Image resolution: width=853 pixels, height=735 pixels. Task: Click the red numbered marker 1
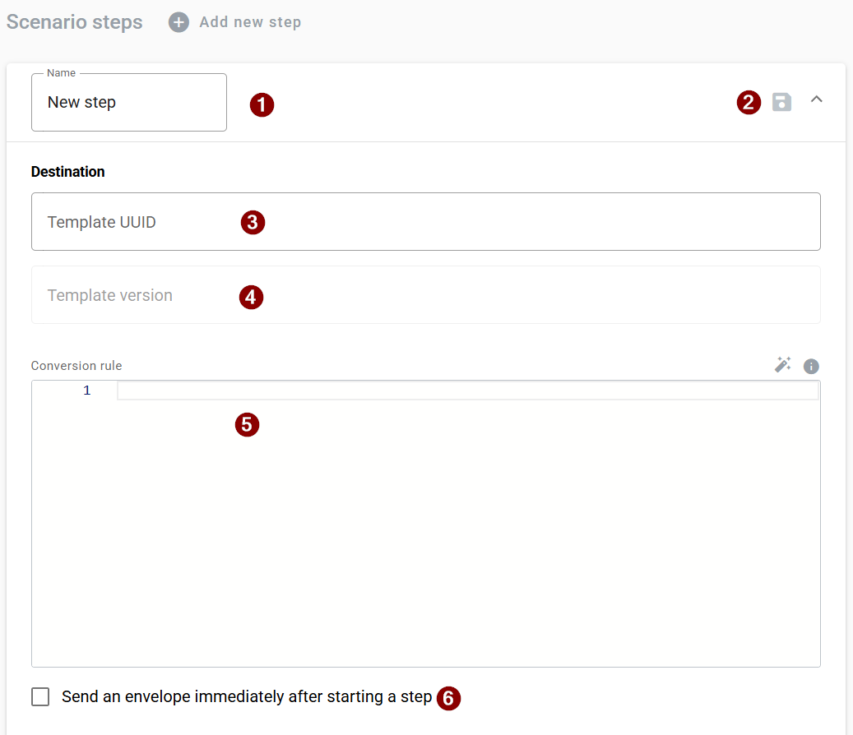(262, 104)
